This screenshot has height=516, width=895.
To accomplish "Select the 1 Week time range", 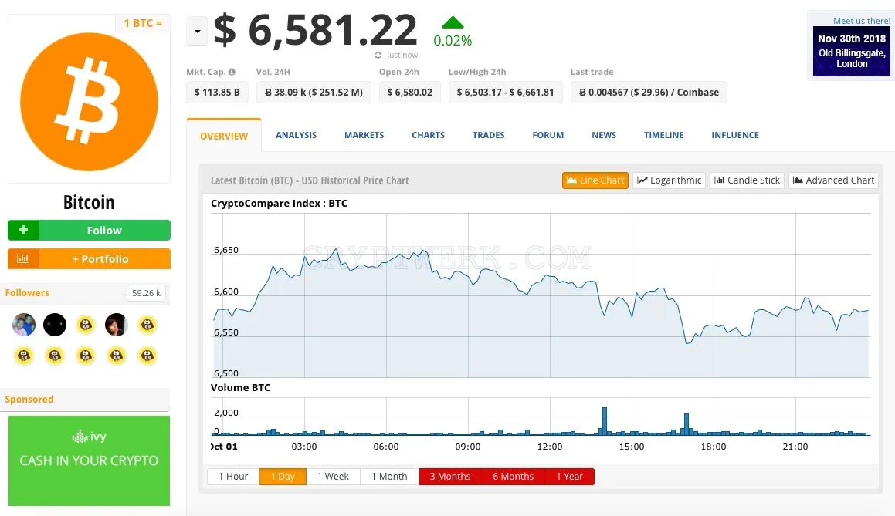I will point(334,477).
